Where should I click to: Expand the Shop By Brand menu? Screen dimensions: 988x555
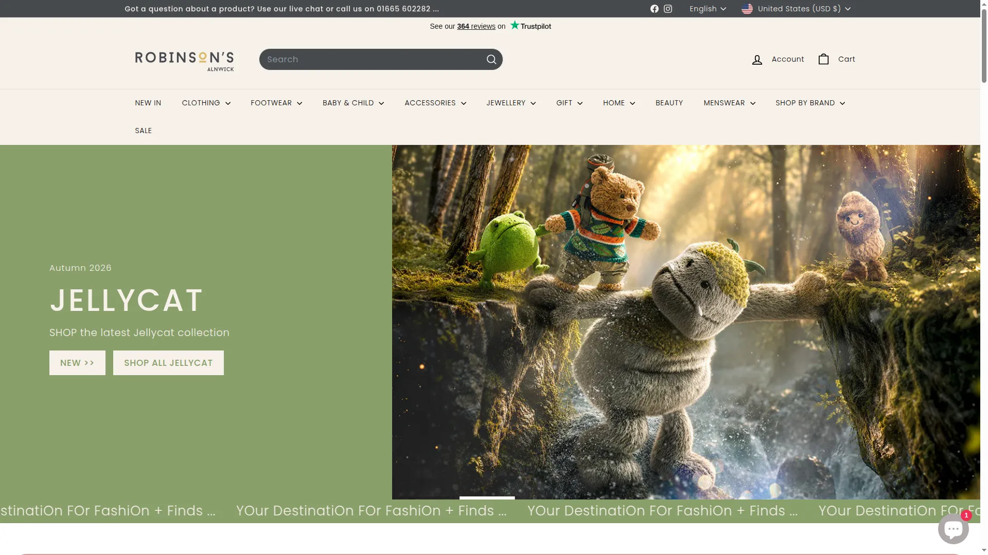[810, 103]
